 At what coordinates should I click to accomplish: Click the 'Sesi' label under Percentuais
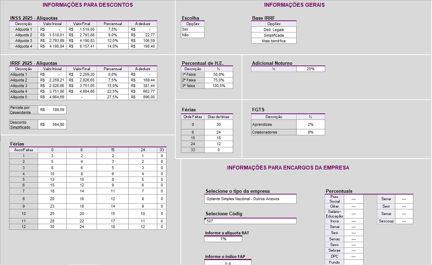[335, 233]
